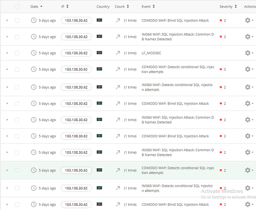Tick the select-all checkbox in the header

pos(17,7)
